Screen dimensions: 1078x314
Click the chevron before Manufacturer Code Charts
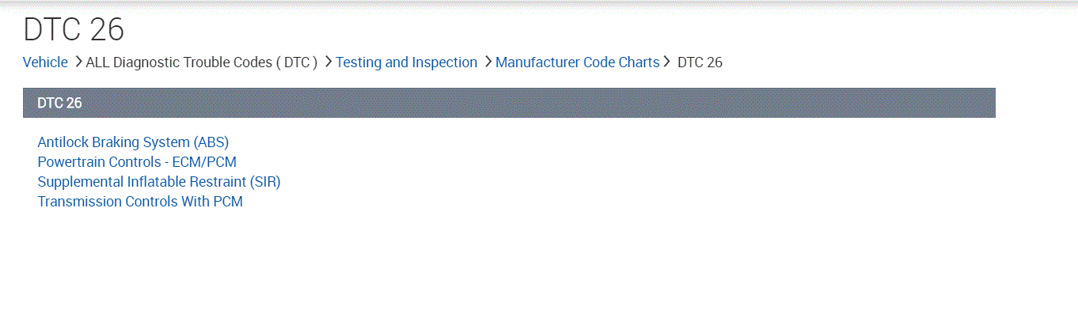(x=488, y=62)
